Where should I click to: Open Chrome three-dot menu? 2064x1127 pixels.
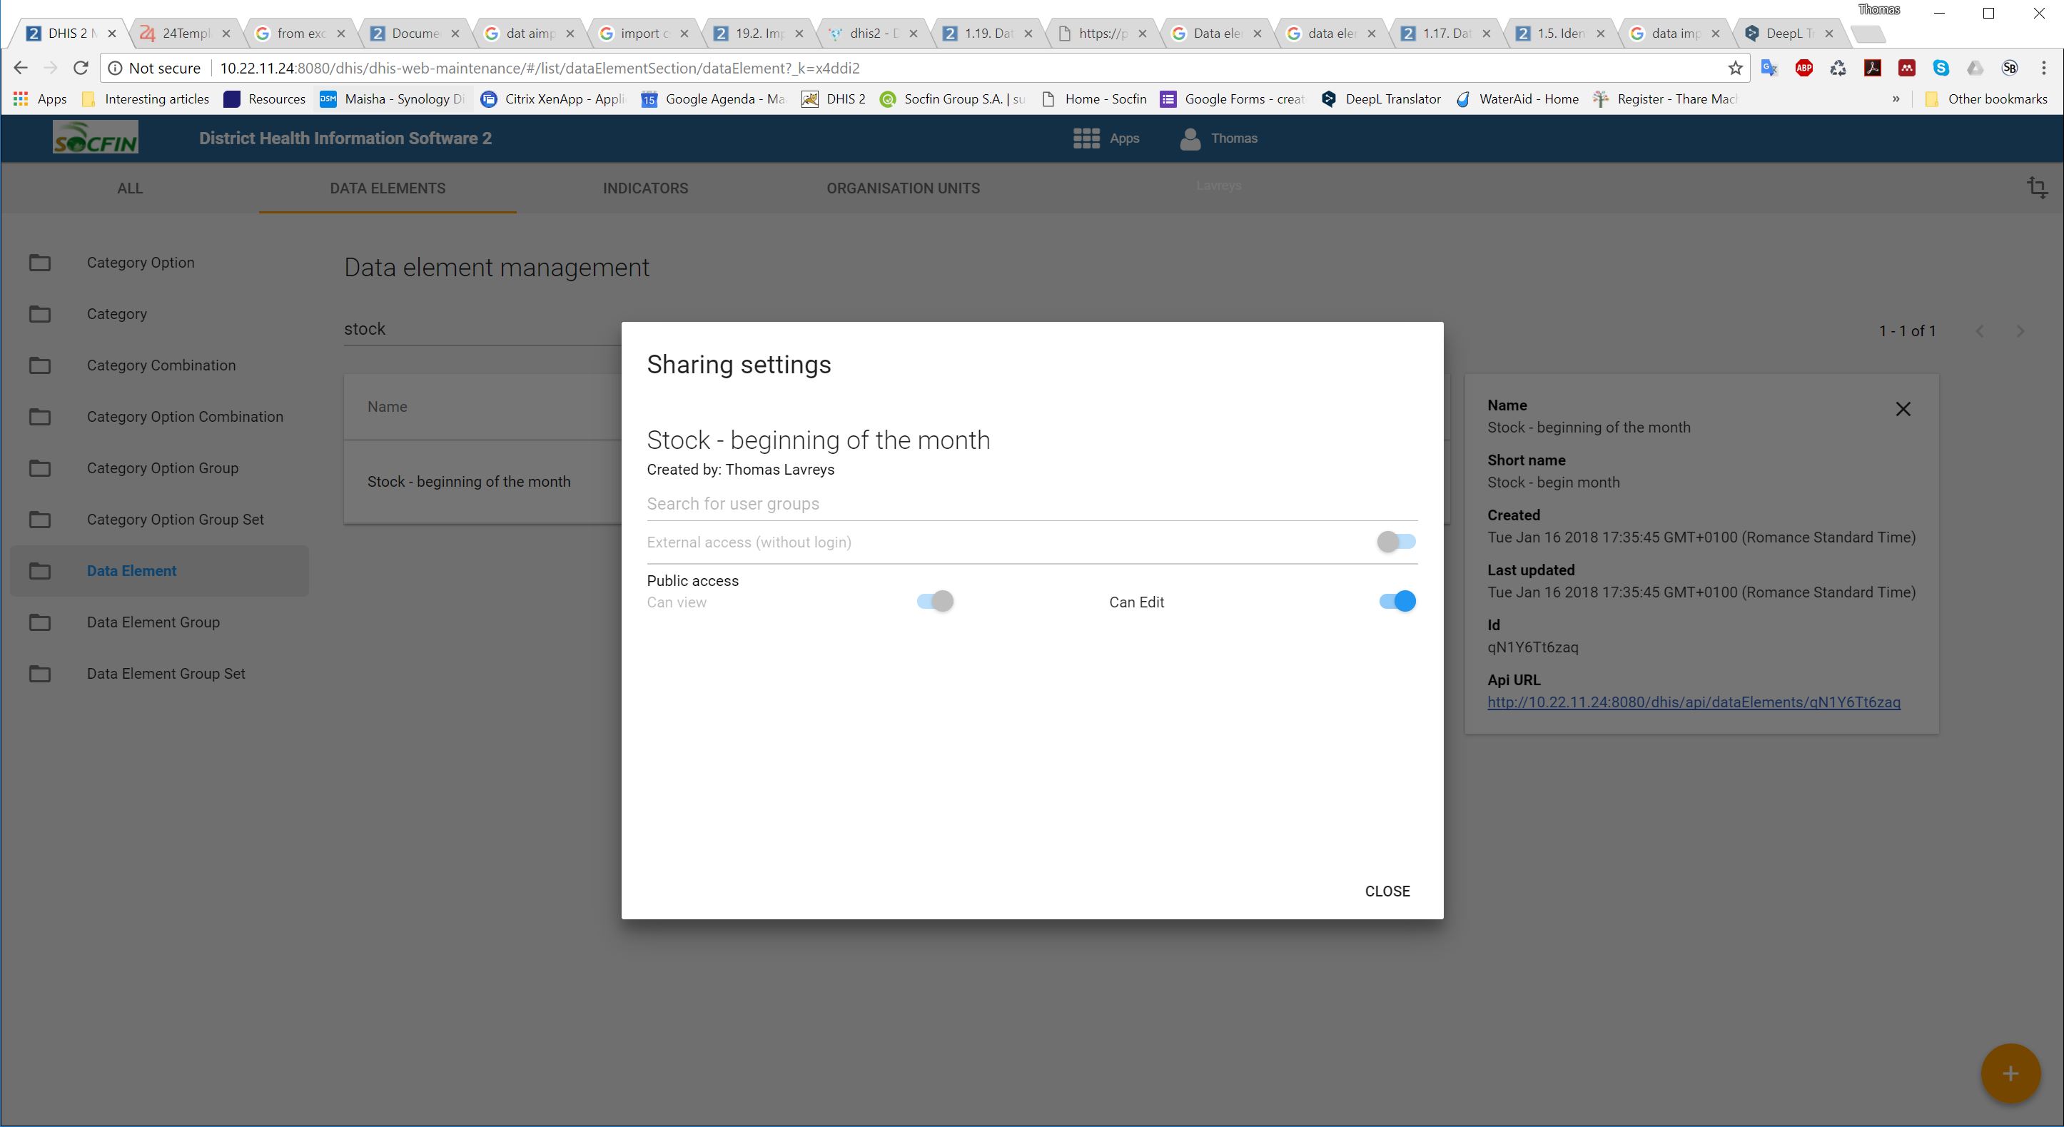(2043, 68)
